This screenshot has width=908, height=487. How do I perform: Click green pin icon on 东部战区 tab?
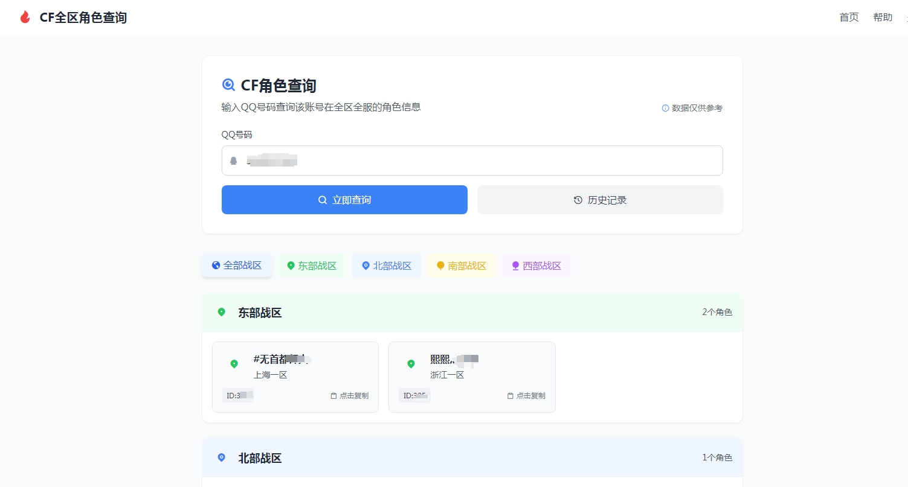(291, 266)
